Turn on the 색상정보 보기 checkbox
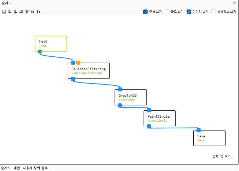The width and height of the screenshot is (239, 171). (214, 12)
